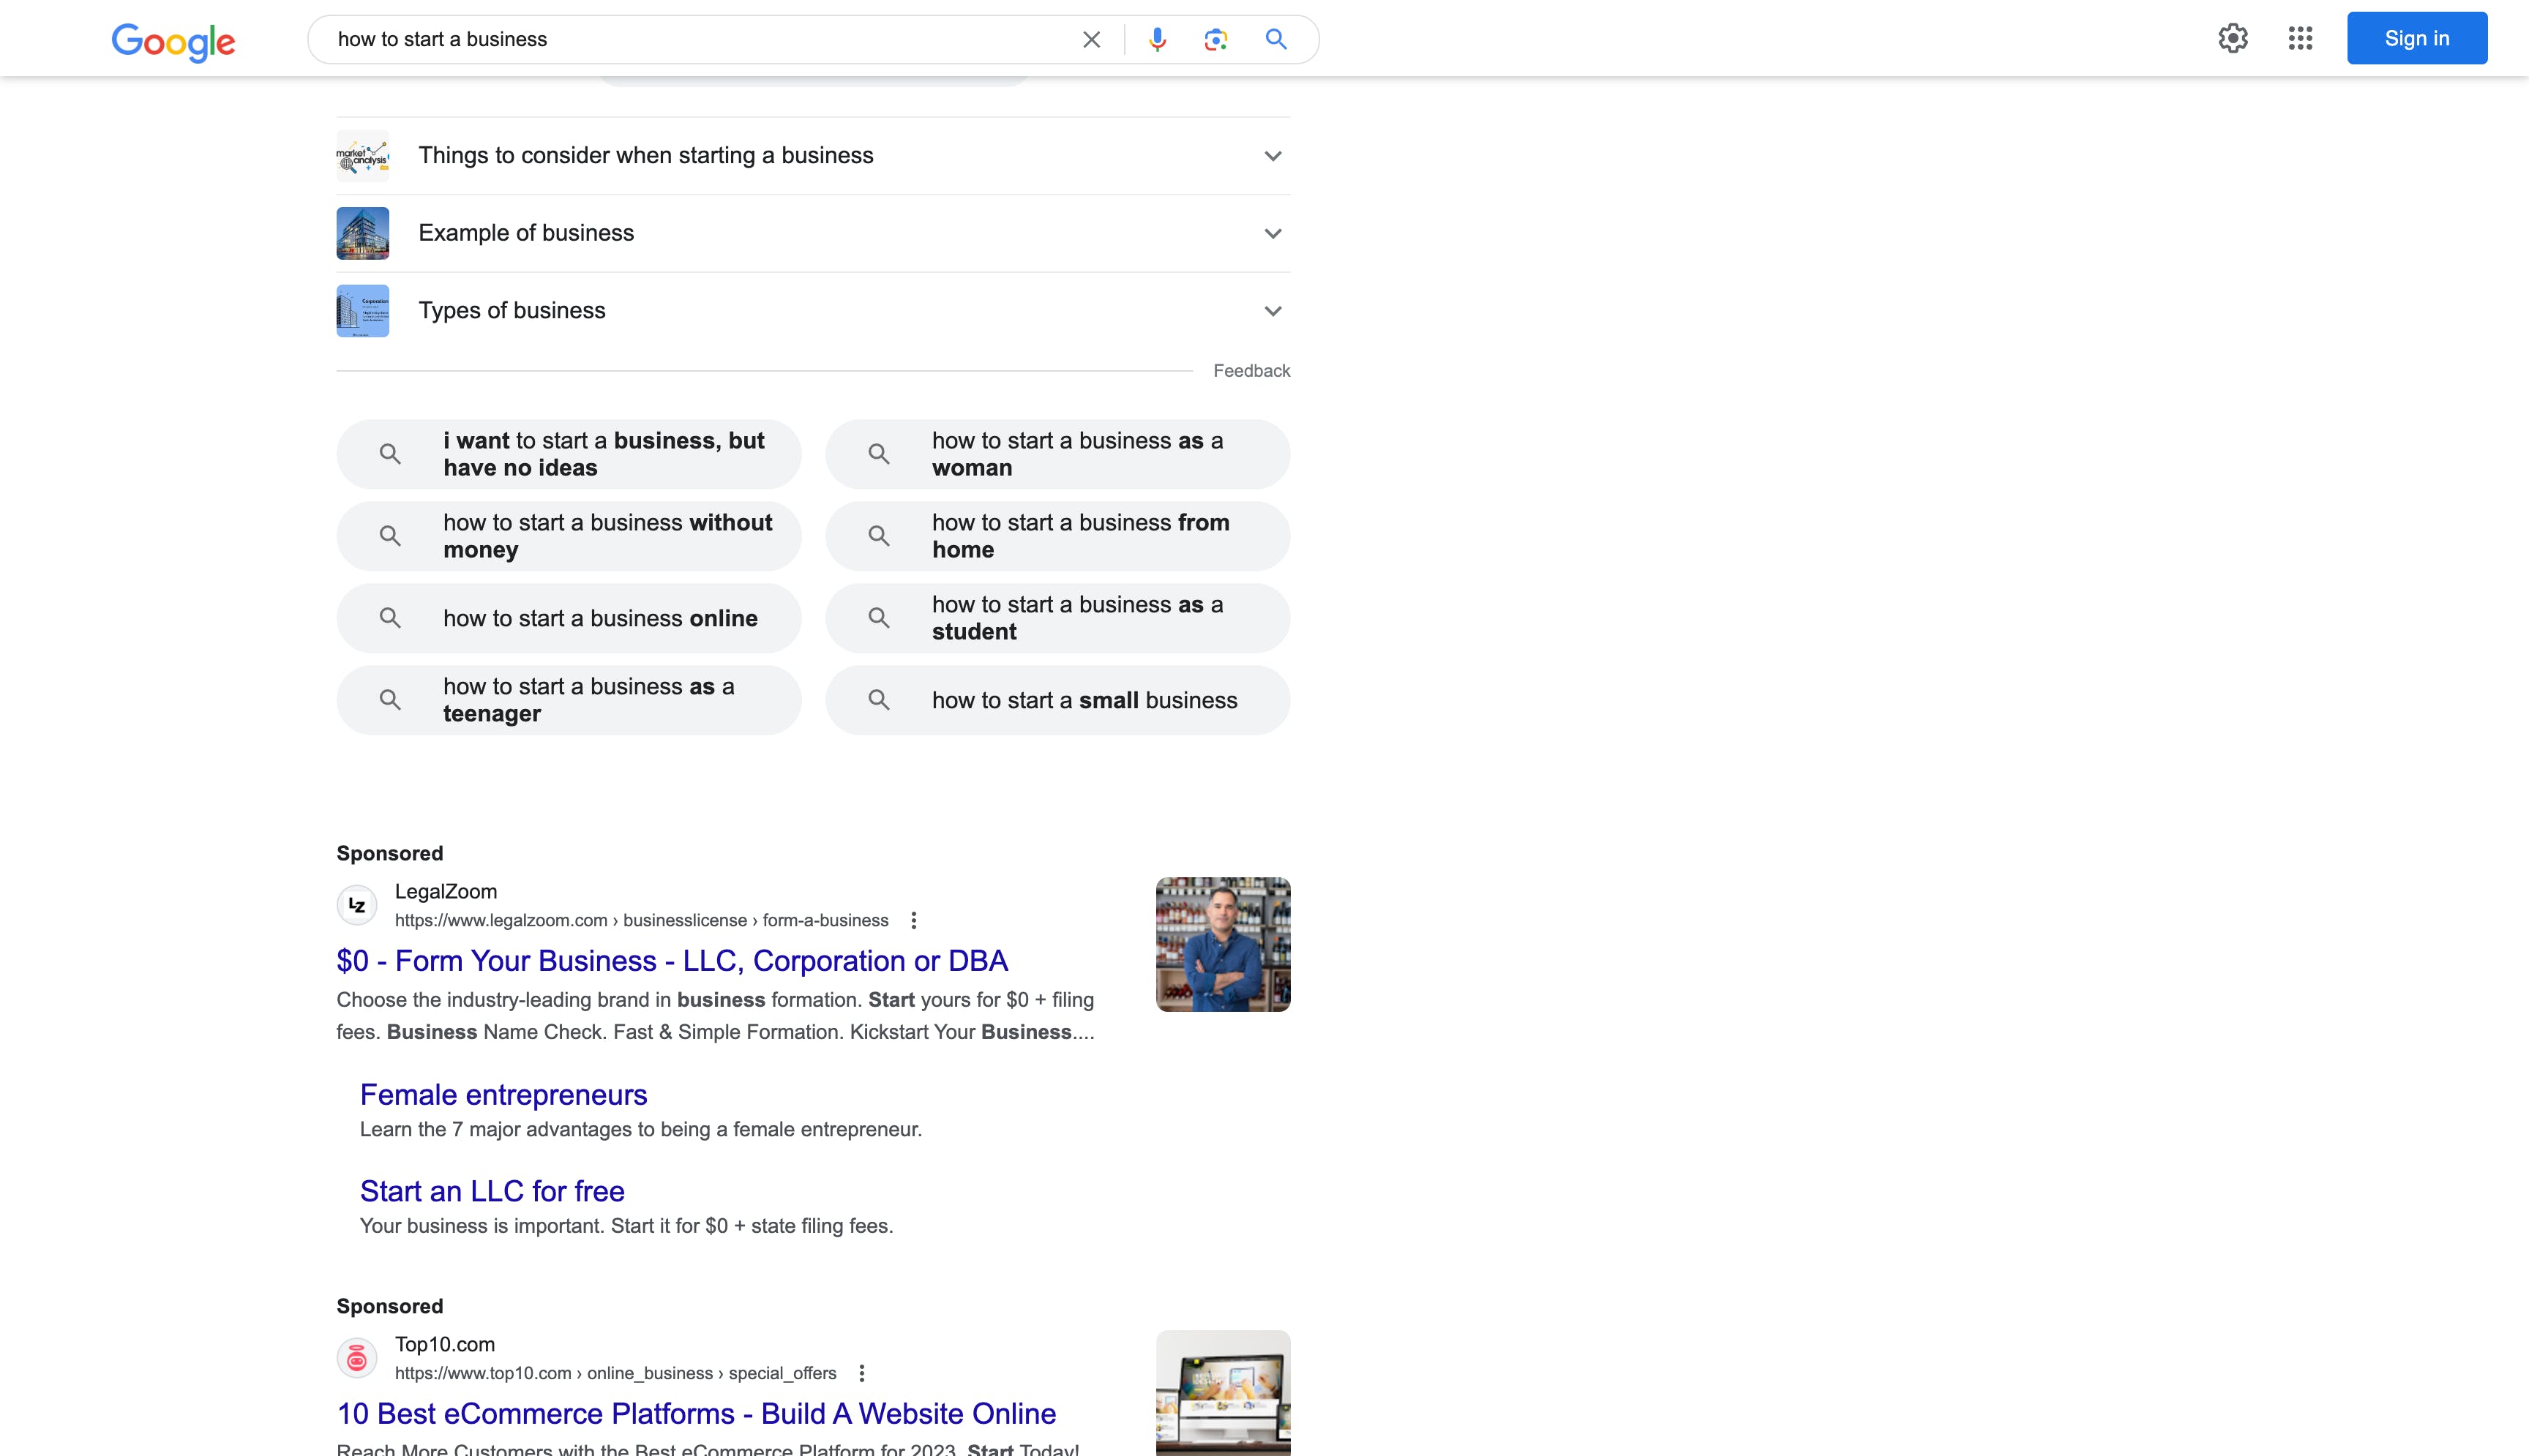Click '$0 - Form Your Business - LLC, Corporation or DBA' ad link
The image size is (2529, 1456).
[x=672, y=959]
